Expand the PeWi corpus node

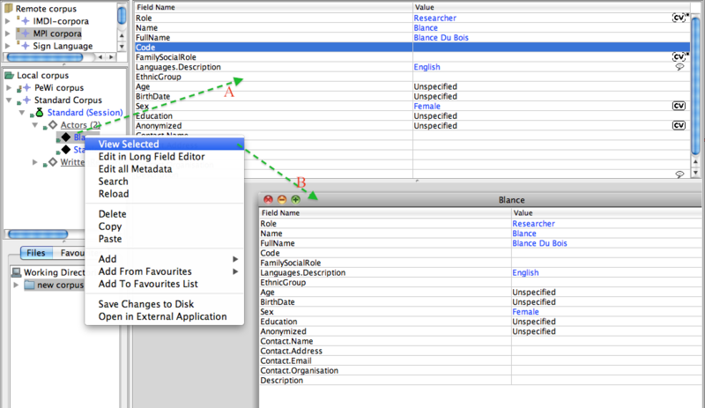[x=9, y=87]
